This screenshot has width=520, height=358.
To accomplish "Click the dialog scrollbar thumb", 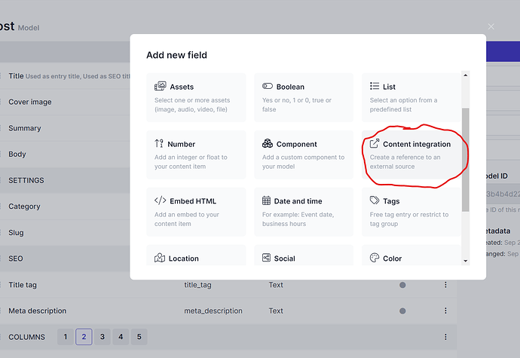I will point(466,160).
